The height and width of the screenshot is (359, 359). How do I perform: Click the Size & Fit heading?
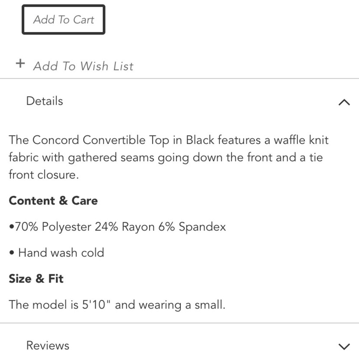36,279
